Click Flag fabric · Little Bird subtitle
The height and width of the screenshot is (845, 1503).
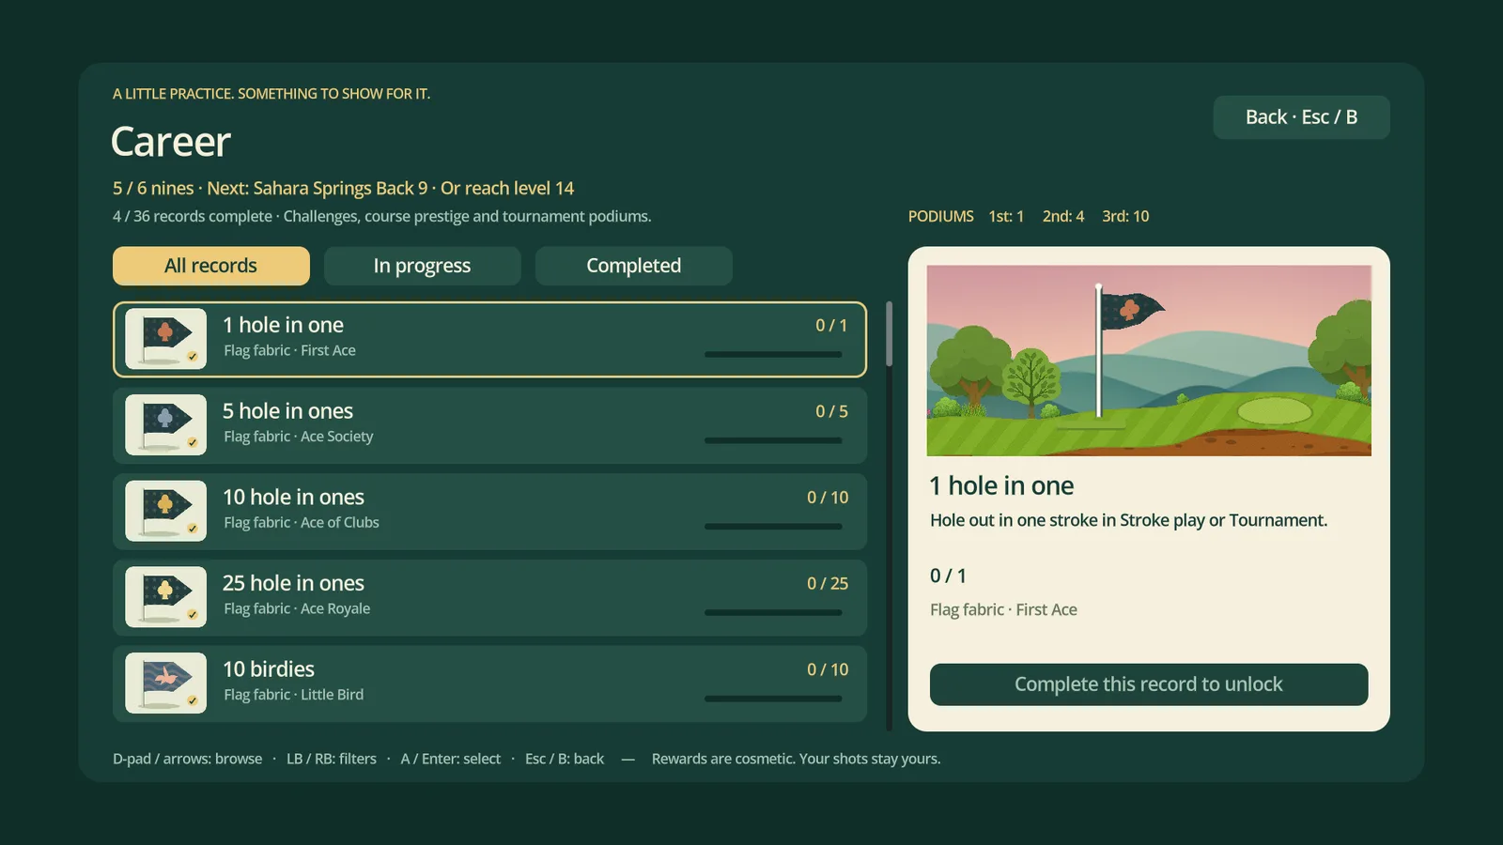(x=294, y=695)
